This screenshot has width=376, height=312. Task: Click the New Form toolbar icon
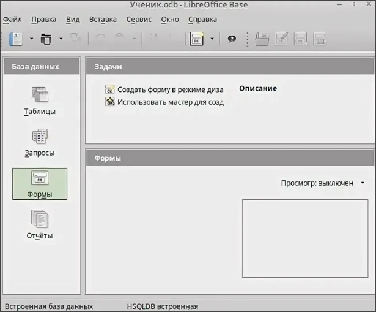(x=197, y=39)
